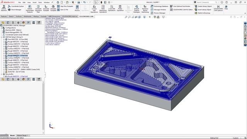Open SOLIDWORKS CAM Options

(218, 8)
